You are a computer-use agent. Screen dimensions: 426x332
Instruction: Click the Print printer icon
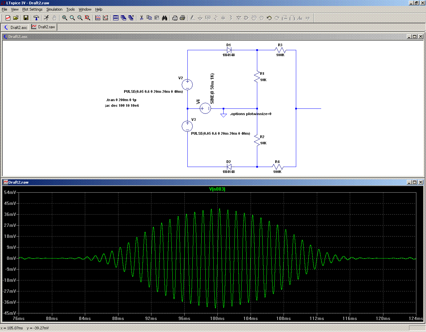click(x=182, y=18)
